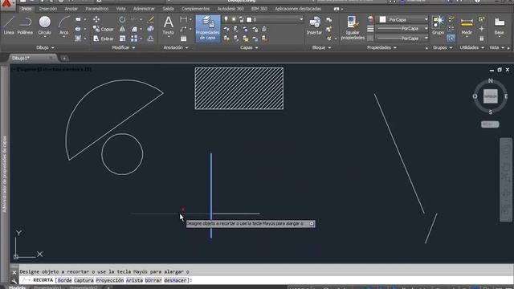This screenshot has width=514, height=289.
Task: Click the Recortar (trim) icon
Action: click(x=134, y=19)
